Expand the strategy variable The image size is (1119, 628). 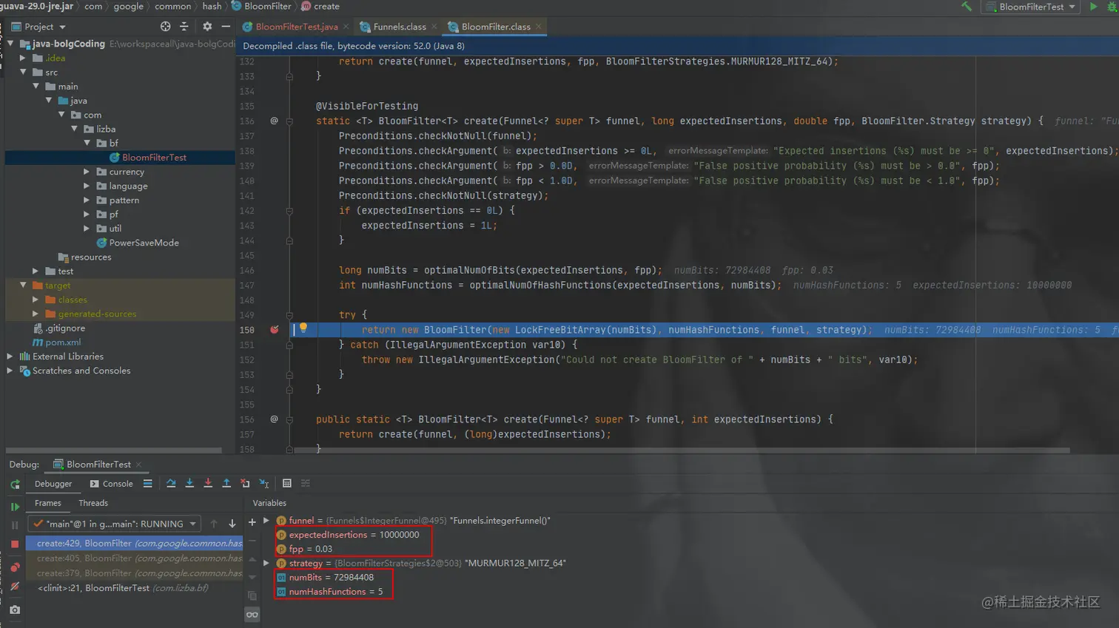pyautogui.click(x=266, y=563)
